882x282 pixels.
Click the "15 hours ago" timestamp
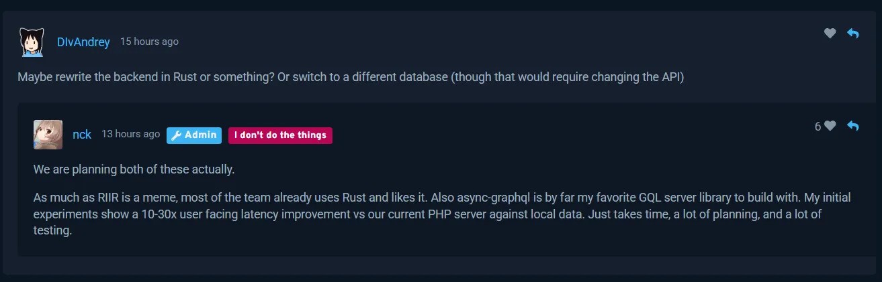pos(149,42)
